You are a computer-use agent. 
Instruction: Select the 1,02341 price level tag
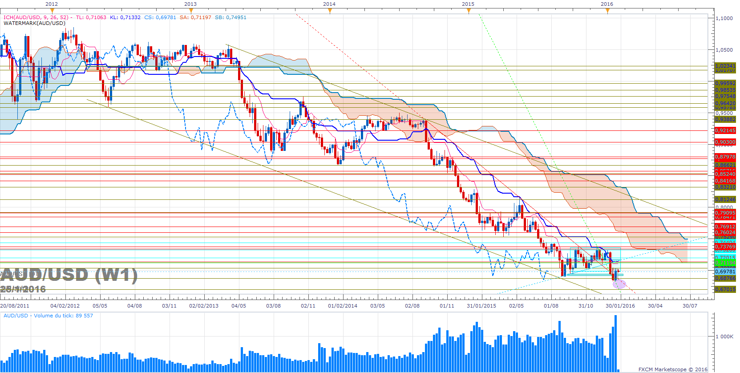pos(725,66)
